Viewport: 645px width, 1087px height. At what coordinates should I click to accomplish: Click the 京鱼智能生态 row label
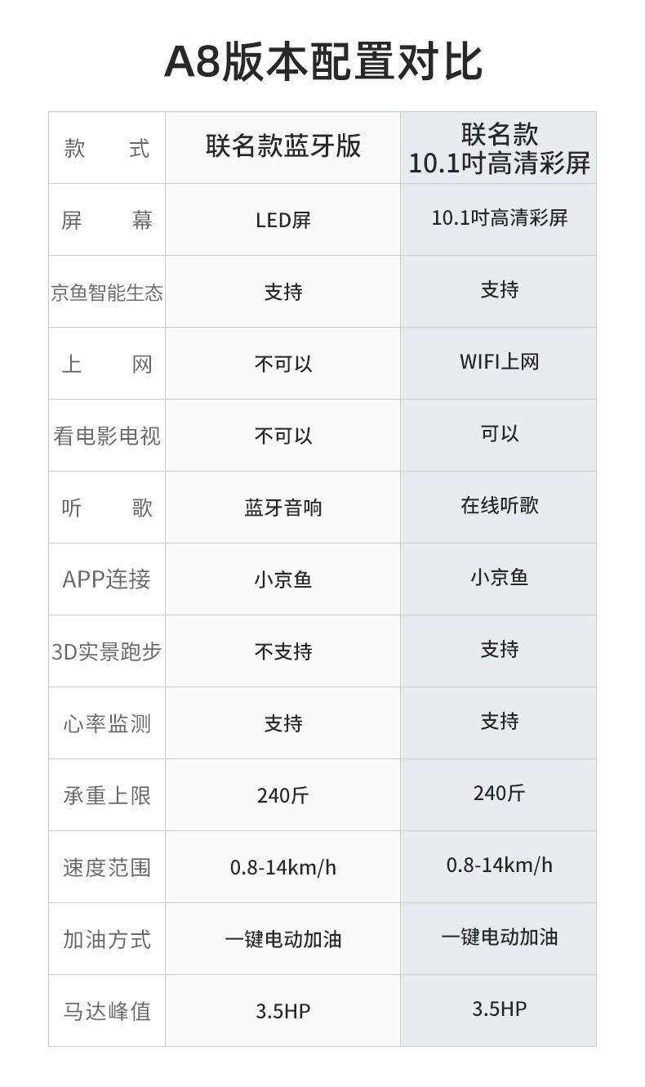coord(107,293)
